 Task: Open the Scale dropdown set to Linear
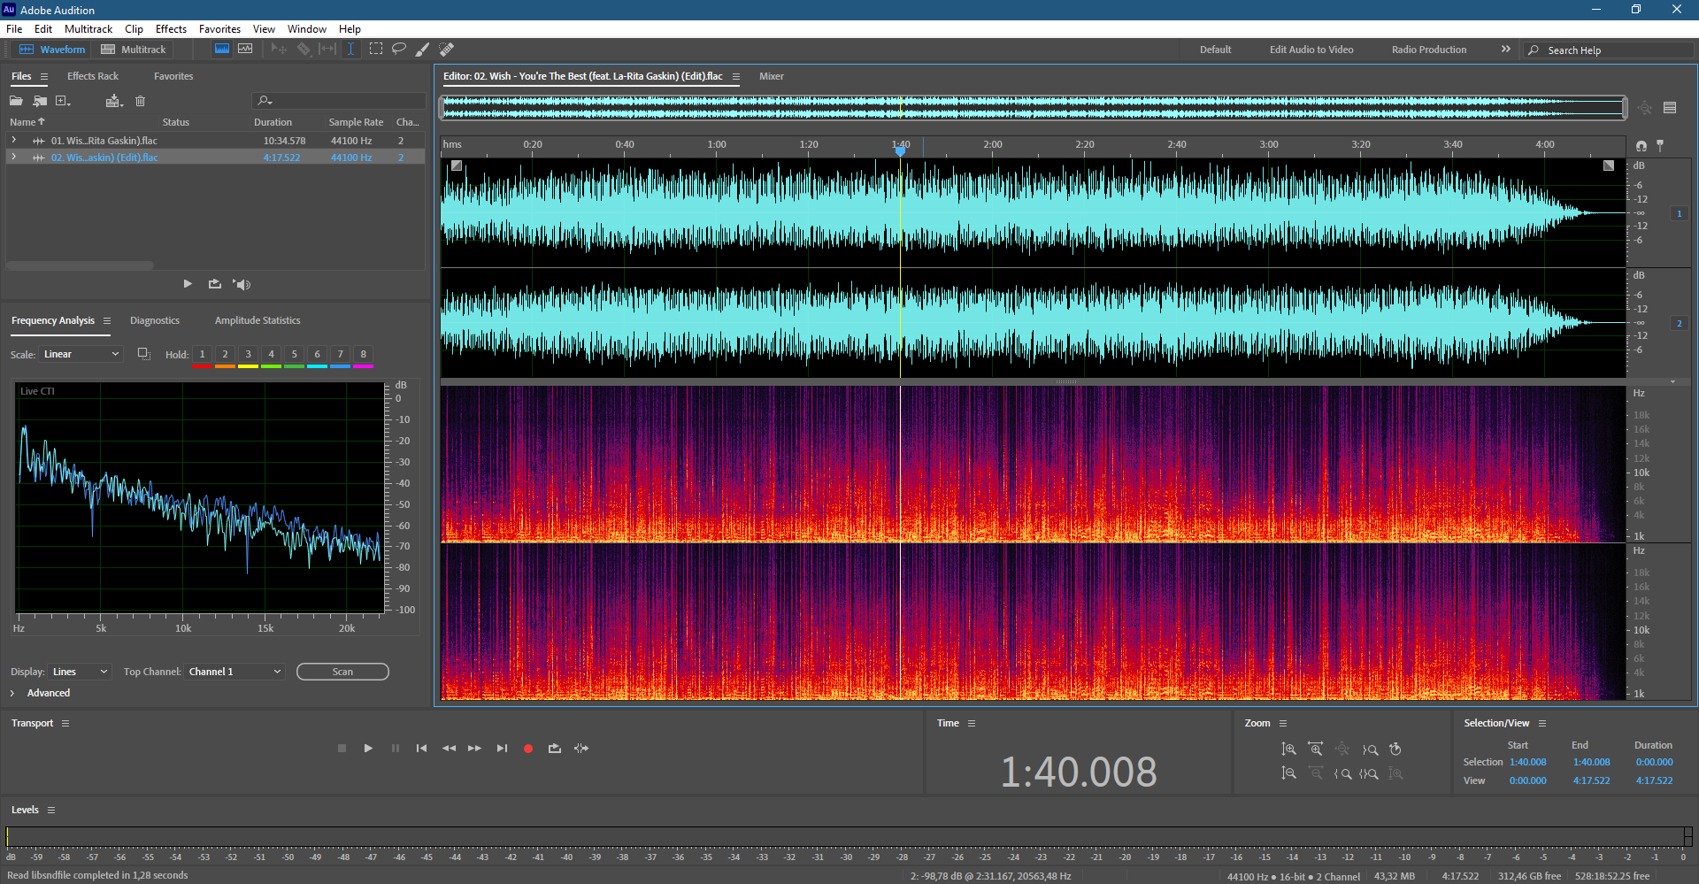81,354
